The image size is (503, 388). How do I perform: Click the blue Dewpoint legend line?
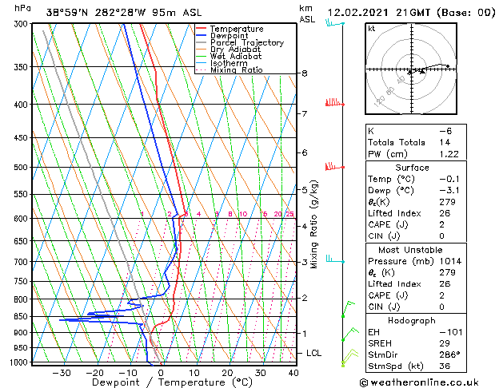click(202, 35)
